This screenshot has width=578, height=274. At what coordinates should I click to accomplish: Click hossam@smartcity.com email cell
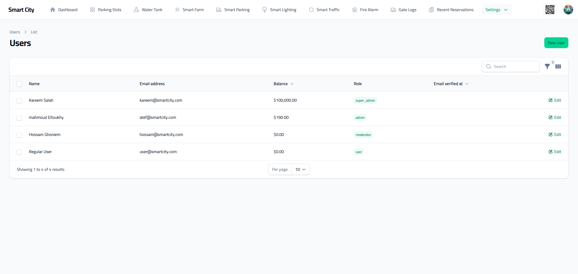(161, 134)
